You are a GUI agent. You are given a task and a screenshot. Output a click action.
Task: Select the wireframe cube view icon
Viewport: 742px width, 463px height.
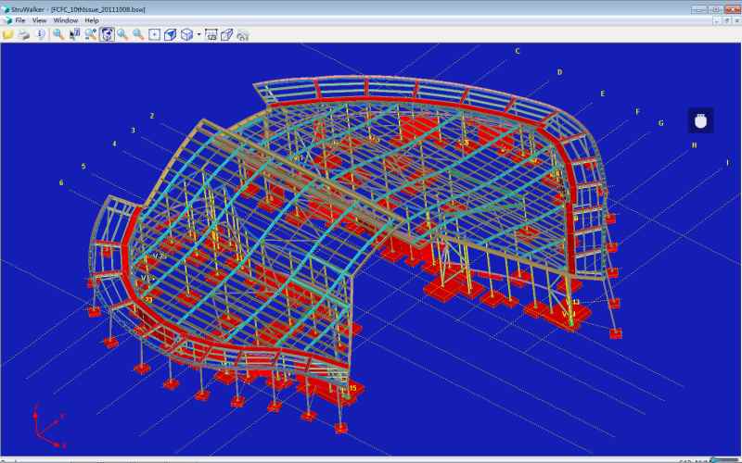[186, 34]
